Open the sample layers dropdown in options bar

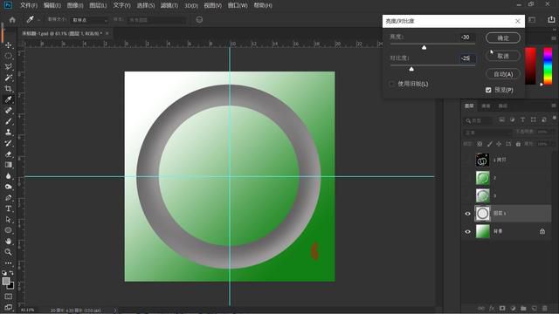(x=157, y=20)
